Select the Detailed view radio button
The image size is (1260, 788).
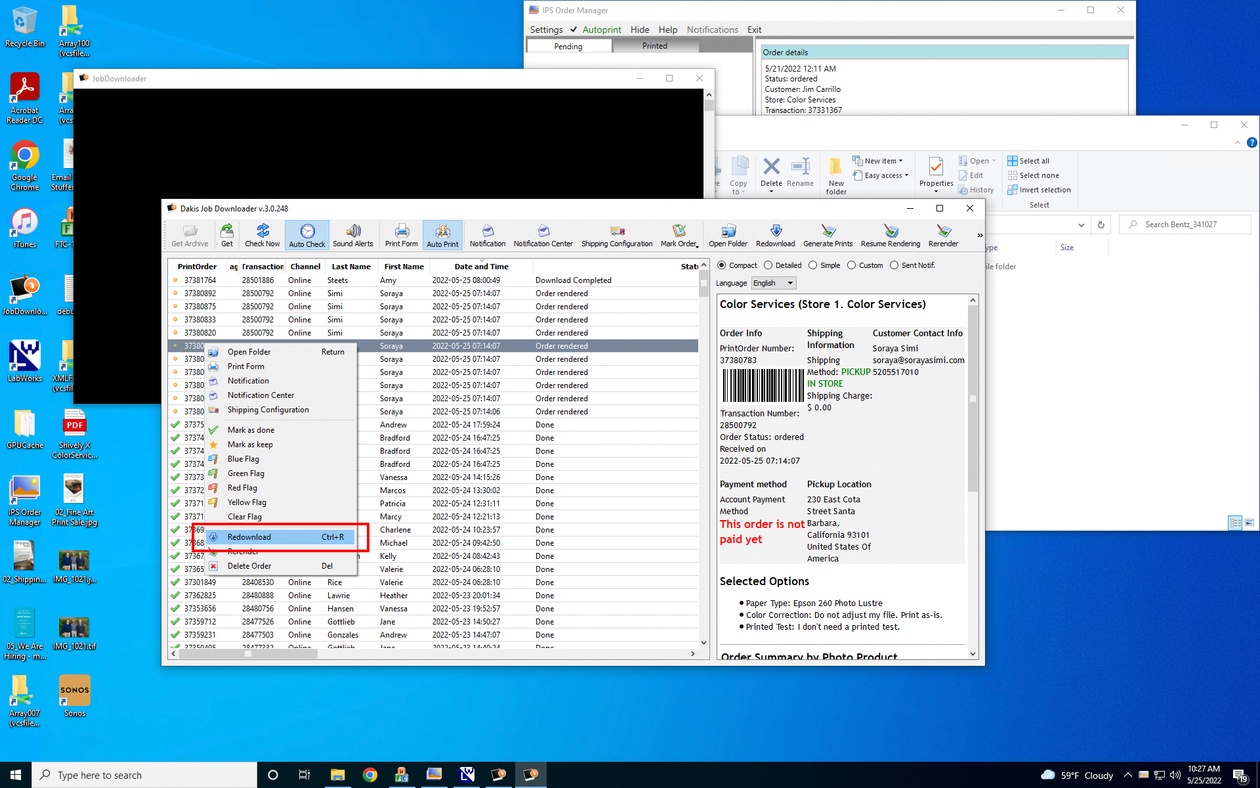tap(768, 265)
